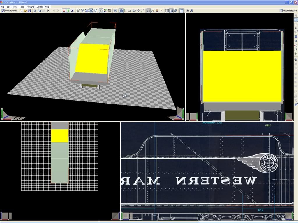Click the black X delete icon

(48, 11)
